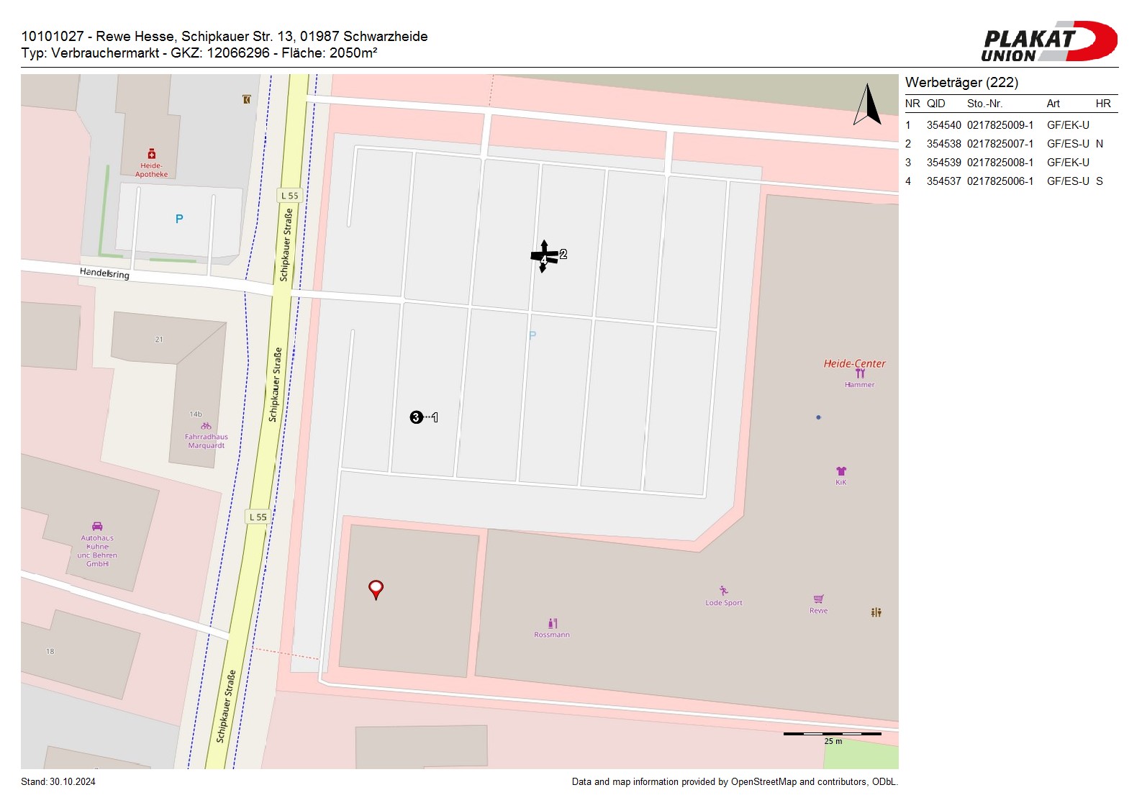
Task: Click the Plakat Union logo
Action: coord(1048,42)
